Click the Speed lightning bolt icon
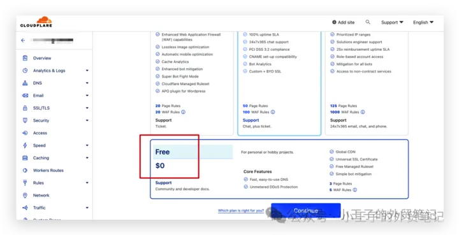Viewport: 459px width, 235px height. pyautogui.click(x=25, y=145)
